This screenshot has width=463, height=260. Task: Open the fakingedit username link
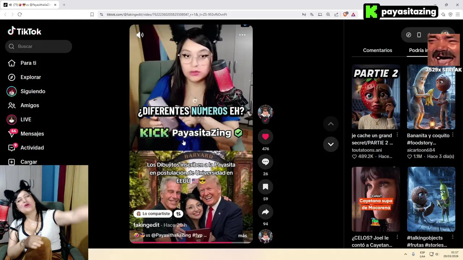tap(146, 225)
